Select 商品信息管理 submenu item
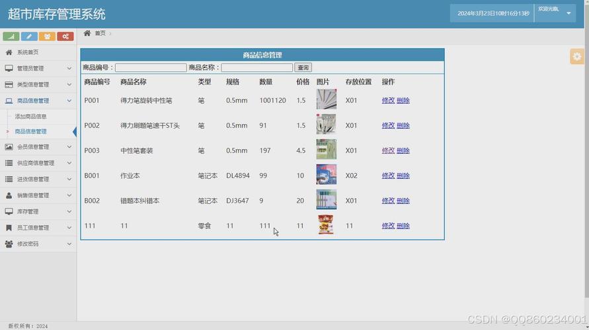 pos(31,131)
